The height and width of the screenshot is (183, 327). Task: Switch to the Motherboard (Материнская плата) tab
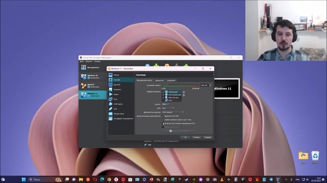[x=144, y=80]
